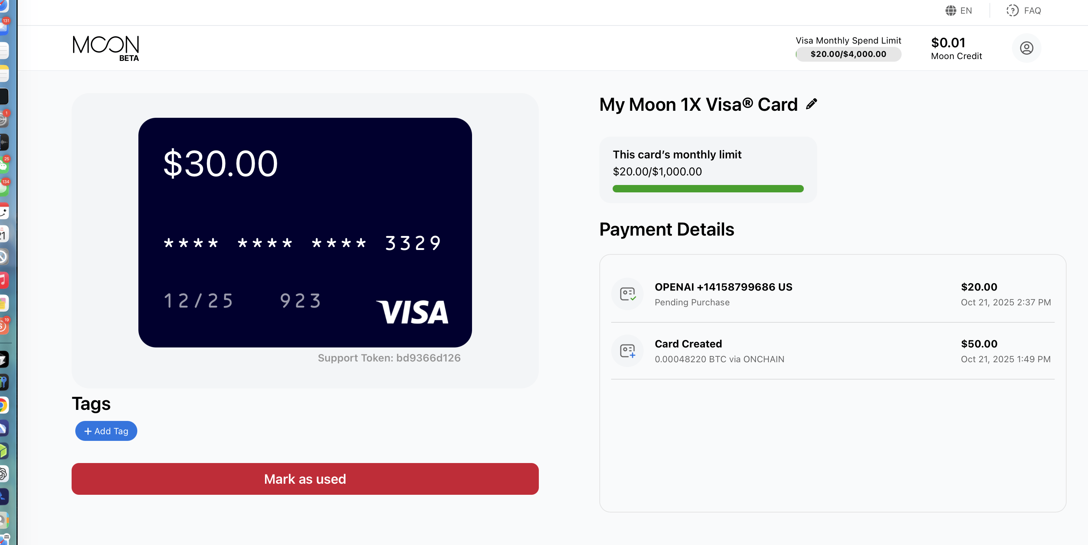Image resolution: width=1088 pixels, height=545 pixels.
Task: Click the Card Created transaction icon
Action: pyautogui.click(x=627, y=351)
